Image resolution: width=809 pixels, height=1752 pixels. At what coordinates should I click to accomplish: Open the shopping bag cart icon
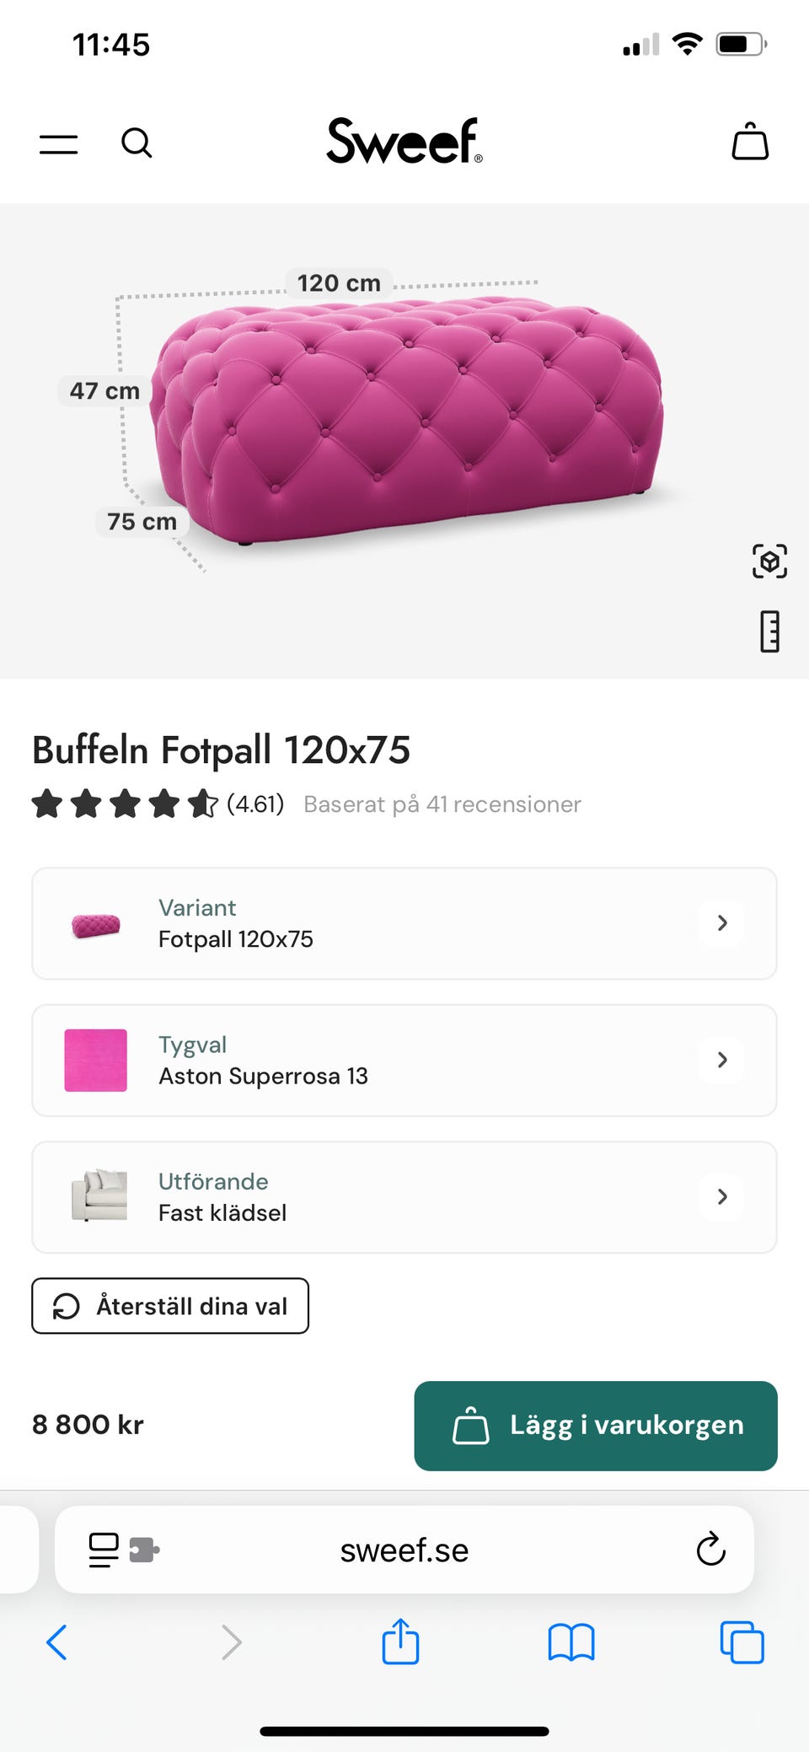click(x=749, y=142)
